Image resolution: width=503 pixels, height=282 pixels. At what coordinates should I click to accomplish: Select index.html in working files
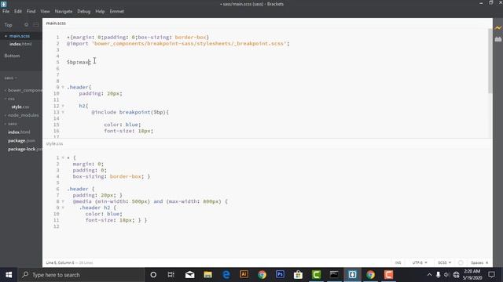point(21,44)
